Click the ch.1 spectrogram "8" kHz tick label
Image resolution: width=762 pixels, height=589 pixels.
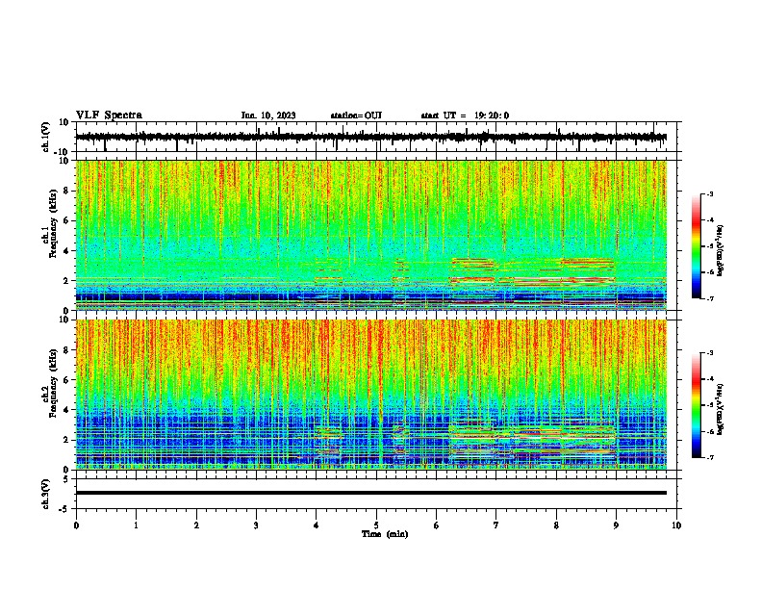click(x=66, y=191)
